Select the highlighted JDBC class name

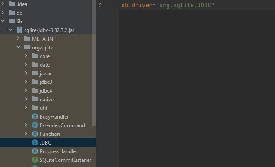tap(45, 143)
